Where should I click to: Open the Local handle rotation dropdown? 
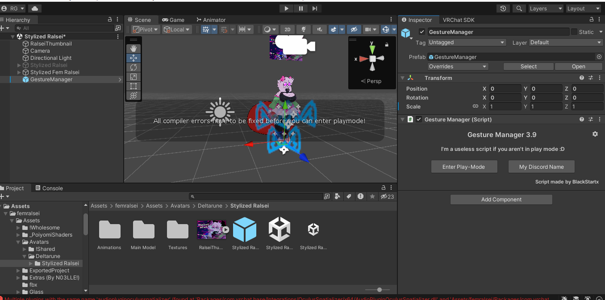pos(177,29)
